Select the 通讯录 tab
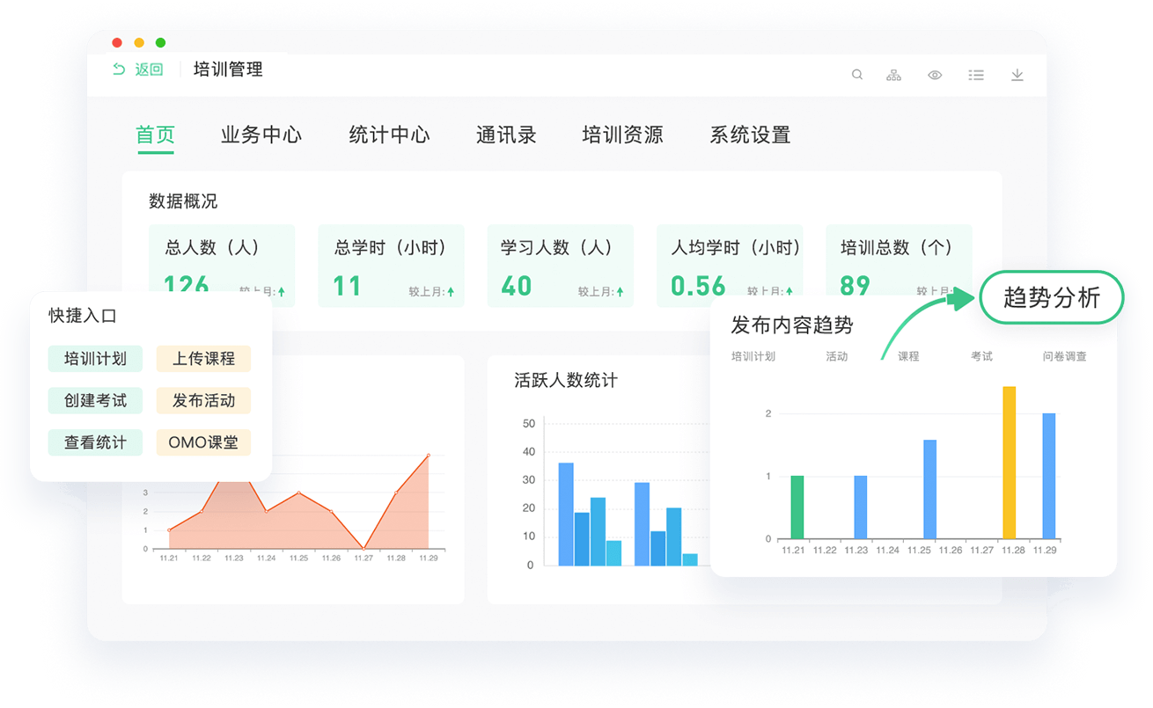The height and width of the screenshot is (708, 1153). point(506,135)
